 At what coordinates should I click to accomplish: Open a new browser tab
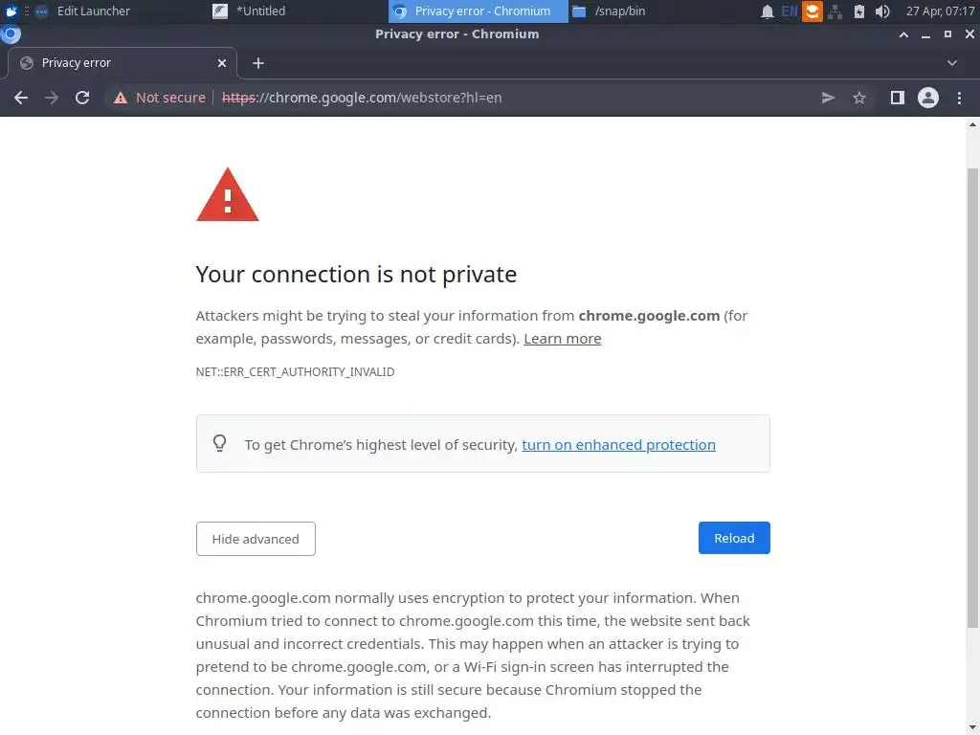(258, 63)
